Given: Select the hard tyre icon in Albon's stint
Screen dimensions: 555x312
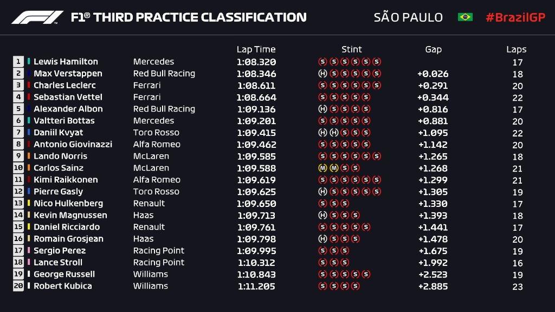Looking at the screenshot, I should [322, 109].
